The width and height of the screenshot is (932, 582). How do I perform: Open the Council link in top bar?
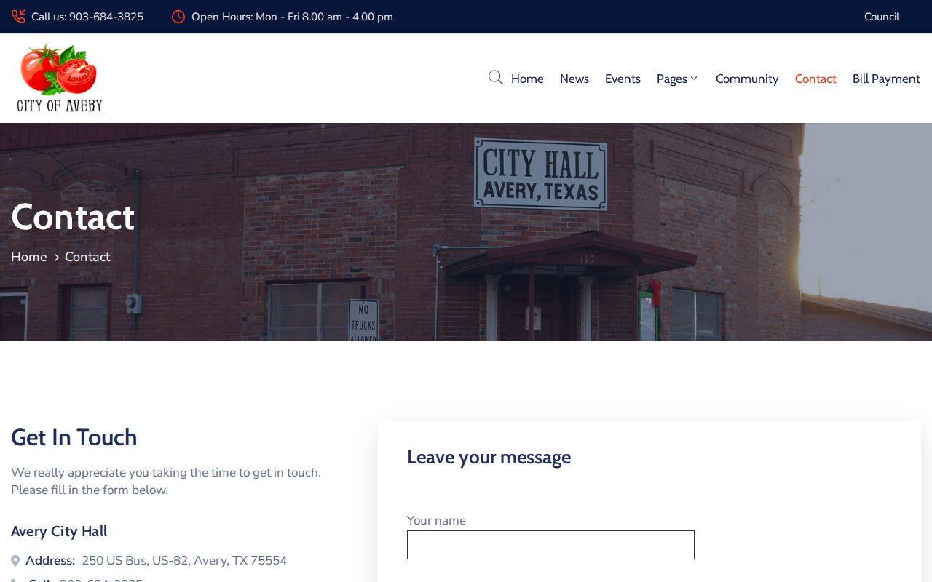882,17
